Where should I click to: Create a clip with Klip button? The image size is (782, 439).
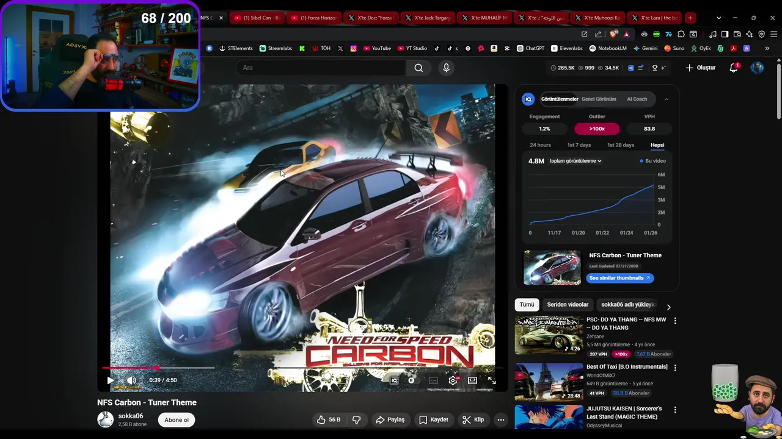click(473, 419)
